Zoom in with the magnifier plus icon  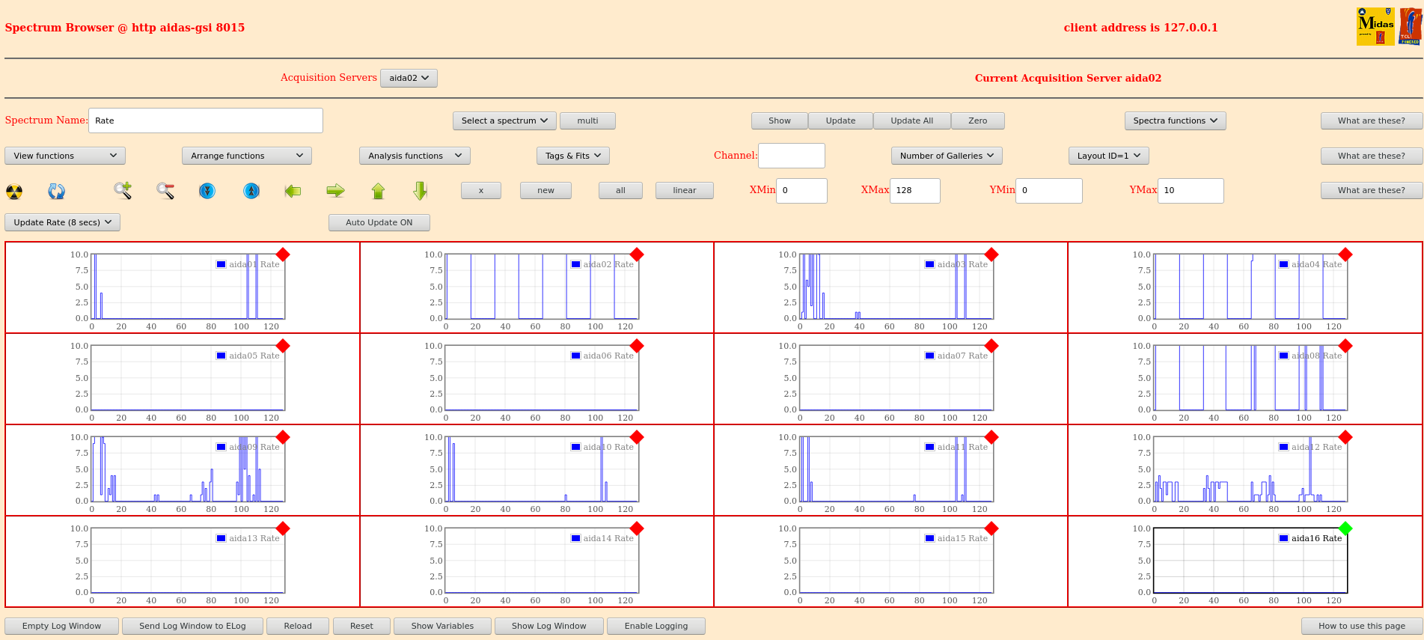[x=123, y=191]
